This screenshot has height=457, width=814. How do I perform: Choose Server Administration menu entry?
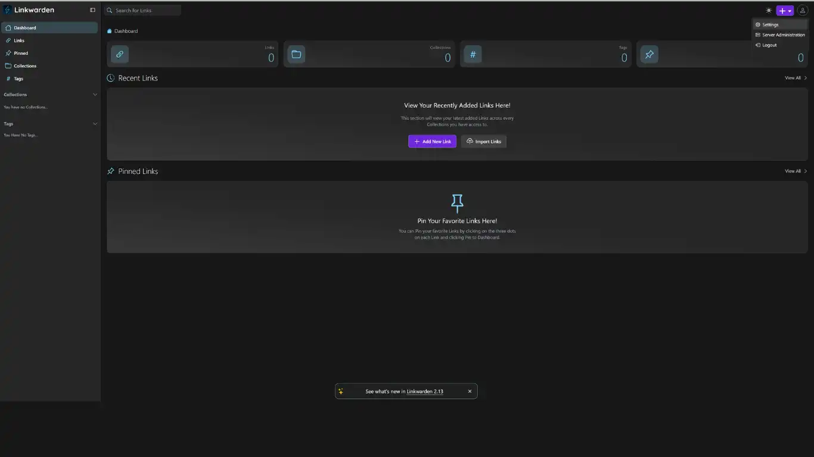[x=783, y=35]
